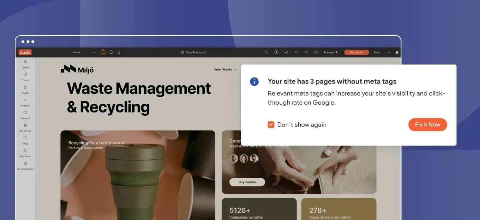
Task: Click the Buy course button
Action: tap(247, 182)
